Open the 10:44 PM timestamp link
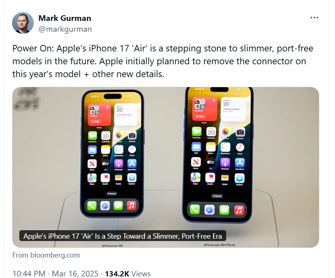 29,274
